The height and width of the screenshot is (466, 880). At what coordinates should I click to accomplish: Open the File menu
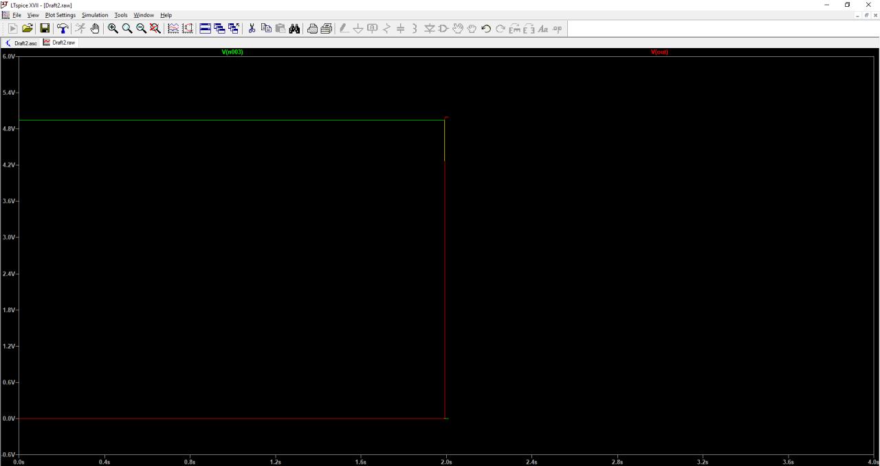coord(16,15)
